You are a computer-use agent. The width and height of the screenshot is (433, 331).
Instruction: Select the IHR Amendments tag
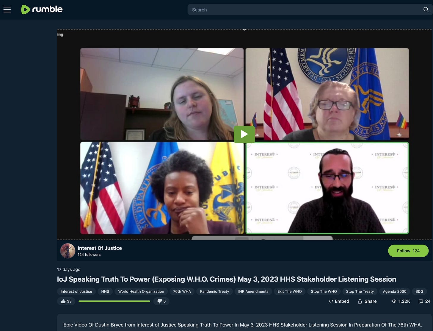[253, 291]
